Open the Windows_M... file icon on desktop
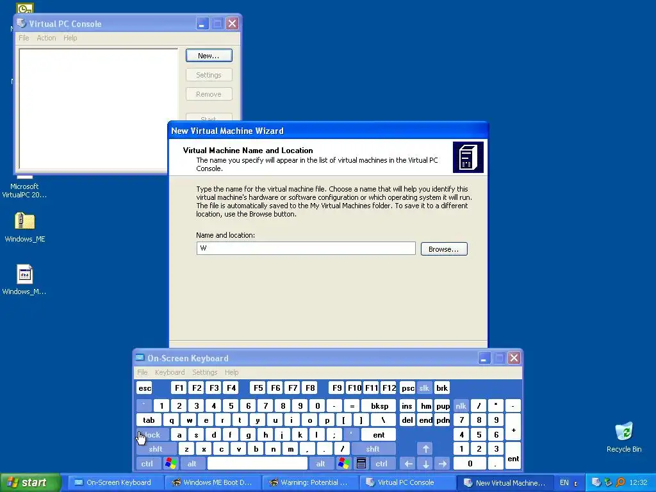The width and height of the screenshot is (656, 492). click(x=25, y=274)
